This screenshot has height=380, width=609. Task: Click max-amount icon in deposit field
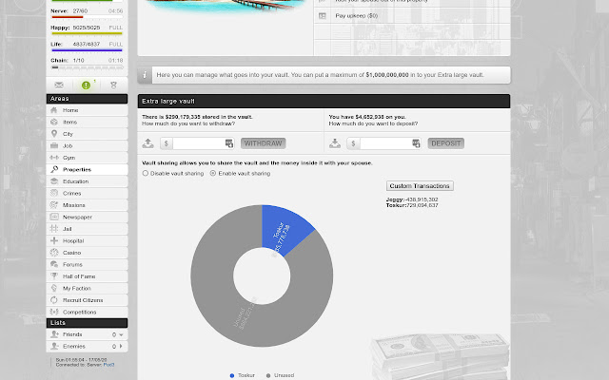[416, 143]
